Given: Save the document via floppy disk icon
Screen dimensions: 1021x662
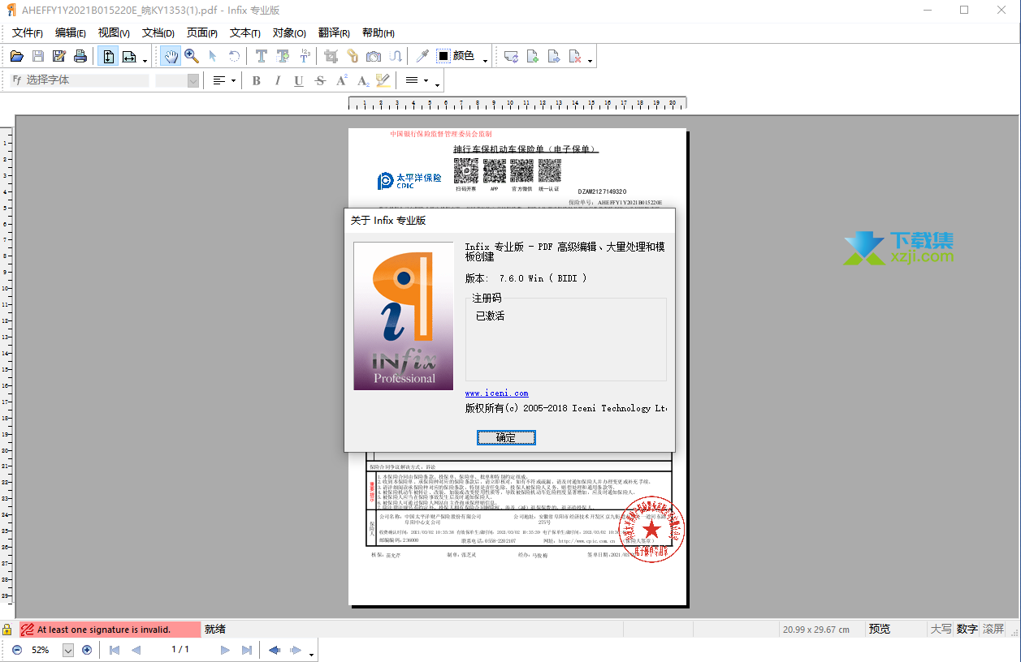Looking at the screenshot, I should pyautogui.click(x=37, y=56).
